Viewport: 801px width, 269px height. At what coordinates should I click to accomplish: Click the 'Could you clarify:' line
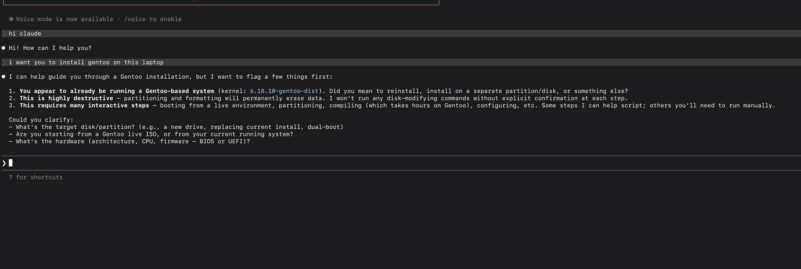click(x=41, y=120)
